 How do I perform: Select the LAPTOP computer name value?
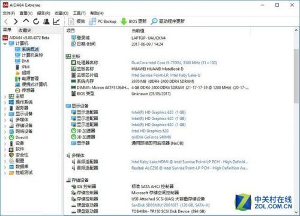[x=148, y=38]
